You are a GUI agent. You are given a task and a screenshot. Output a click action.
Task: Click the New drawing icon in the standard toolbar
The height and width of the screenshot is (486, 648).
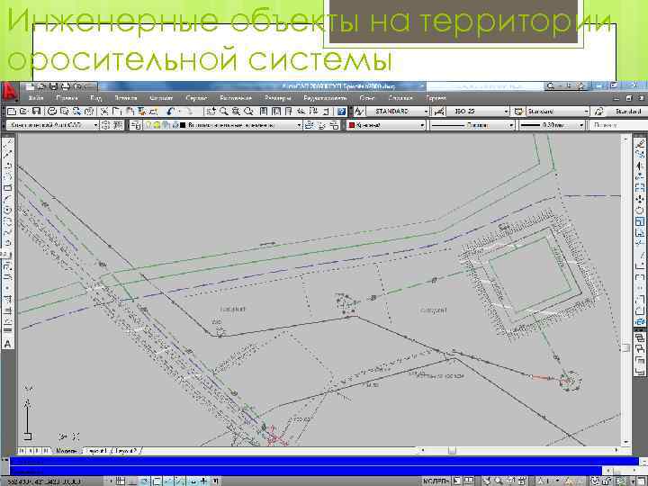point(12,112)
